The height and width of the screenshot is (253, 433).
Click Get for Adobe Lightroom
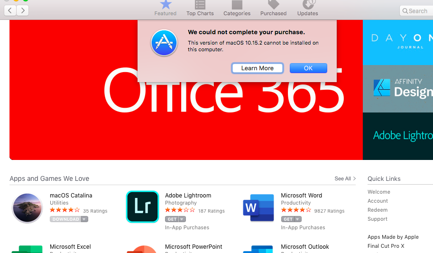tap(172, 219)
